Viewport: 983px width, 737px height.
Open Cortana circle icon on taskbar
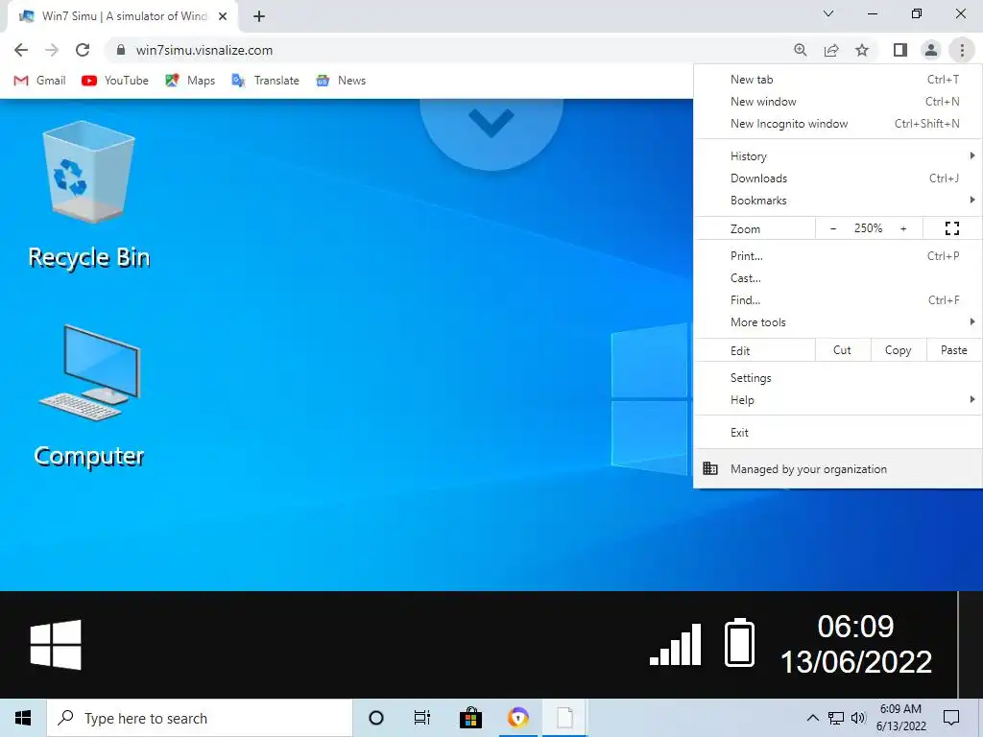point(376,718)
